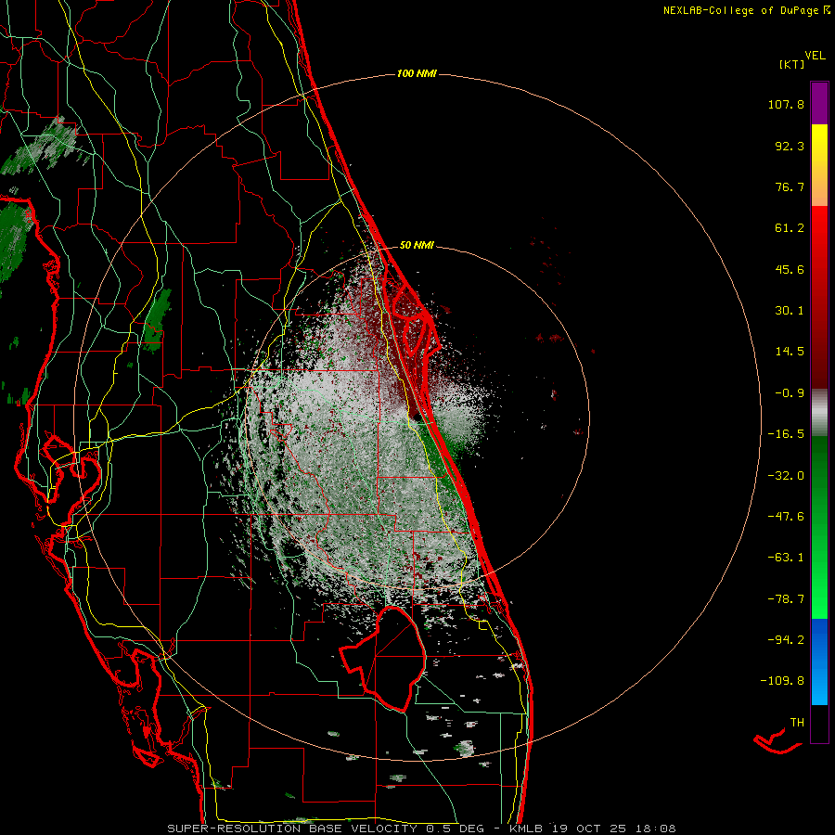Pick the purple top segment of color bar
Viewport: 835px width, 835px height.
click(x=819, y=103)
